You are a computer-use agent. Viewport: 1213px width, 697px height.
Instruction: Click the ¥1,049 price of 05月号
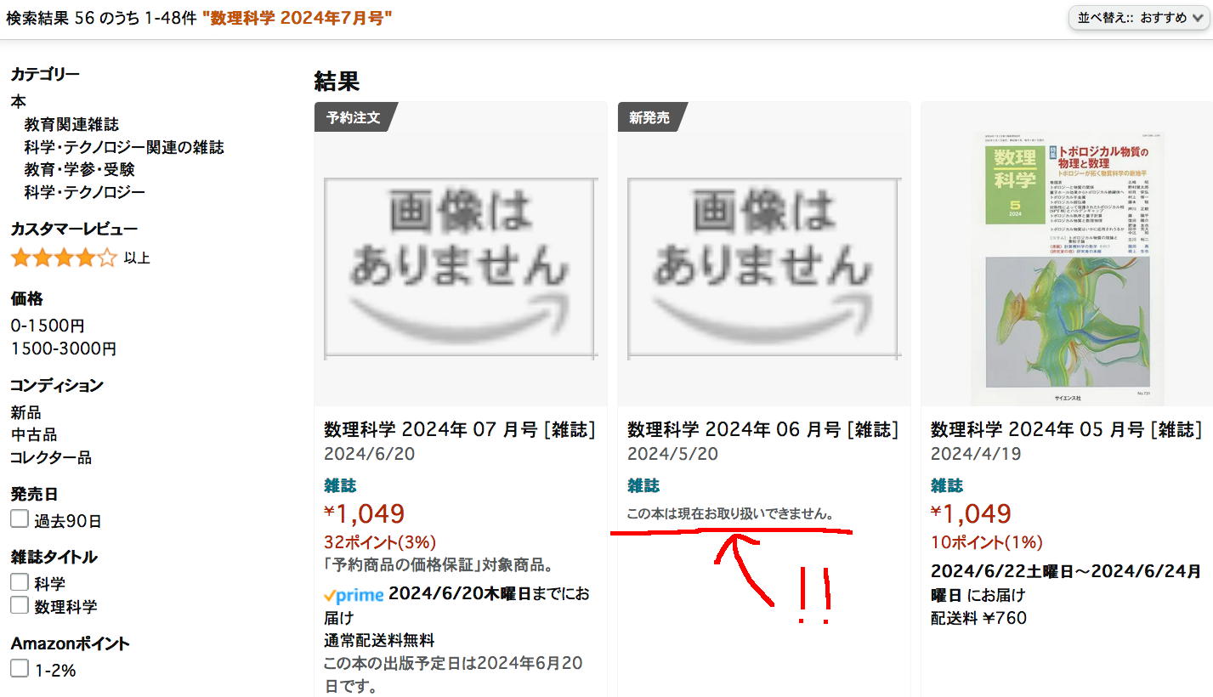971,513
